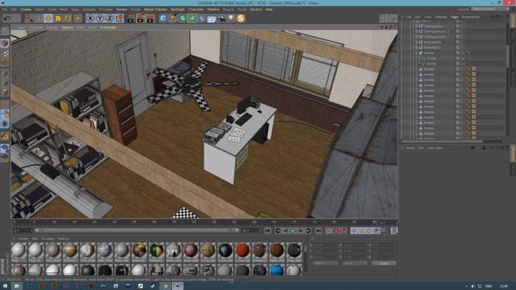Toggle Y axis lock
Viewport: 516px width, 290px height.
point(99,18)
